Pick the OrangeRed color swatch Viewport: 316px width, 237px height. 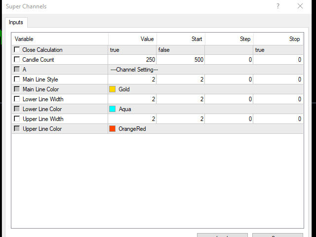(112, 129)
